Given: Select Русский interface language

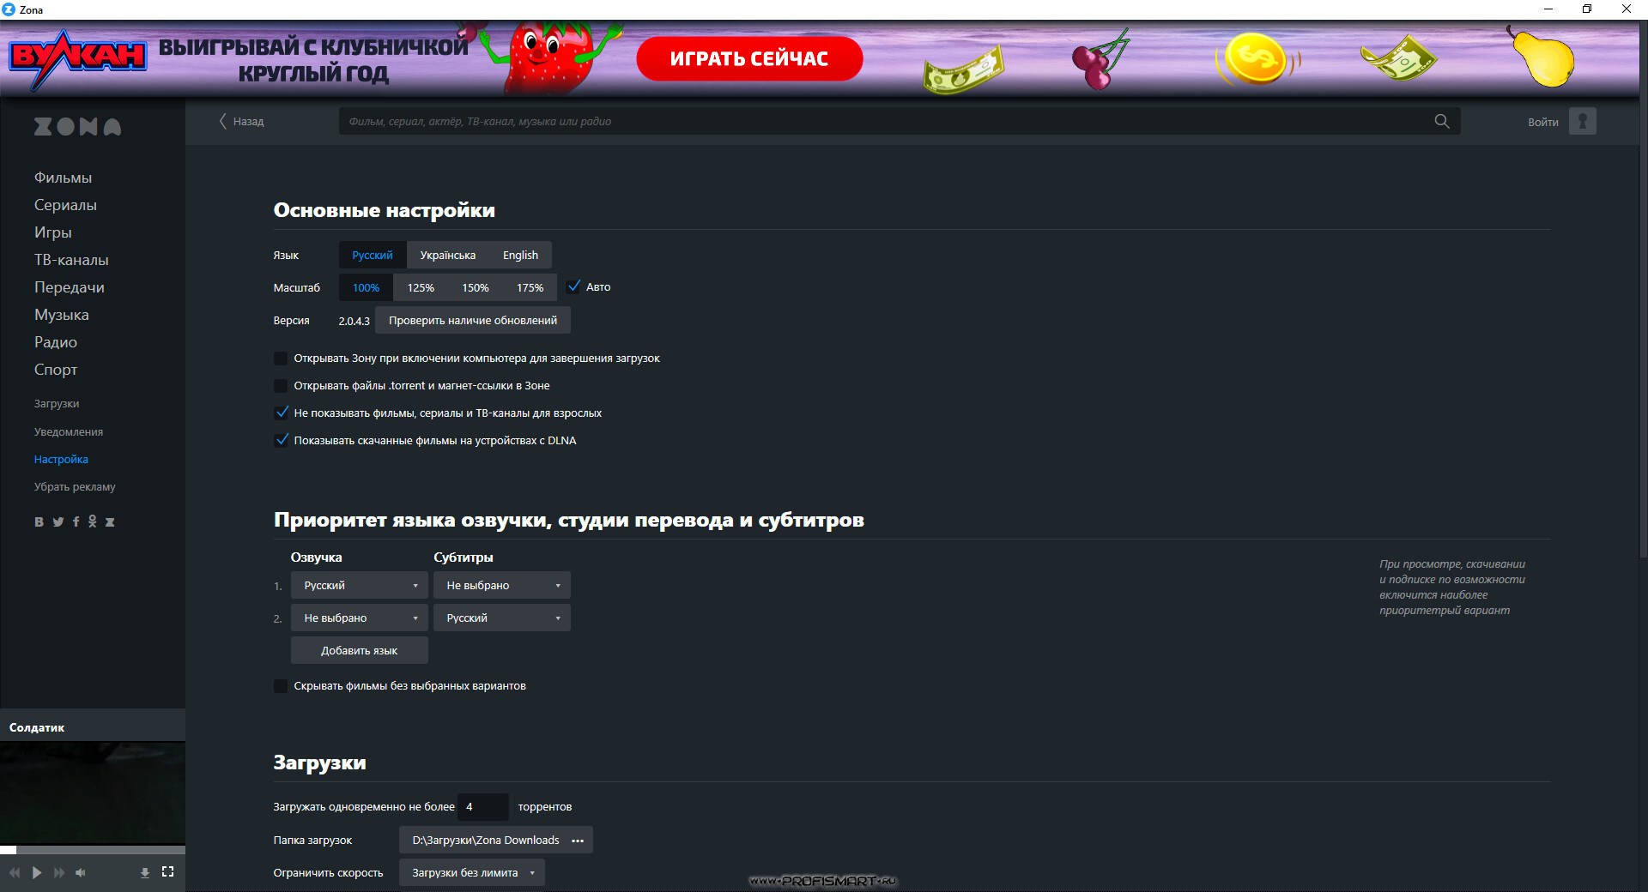Looking at the screenshot, I should click(373, 255).
